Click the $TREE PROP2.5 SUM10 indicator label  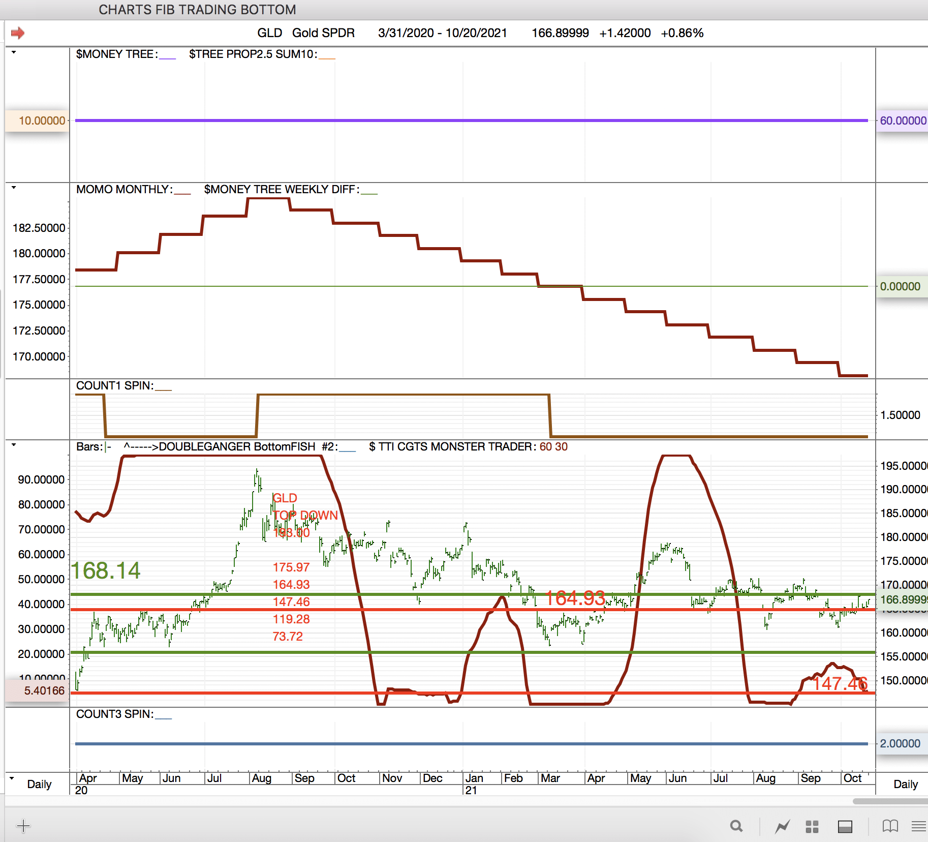[253, 54]
